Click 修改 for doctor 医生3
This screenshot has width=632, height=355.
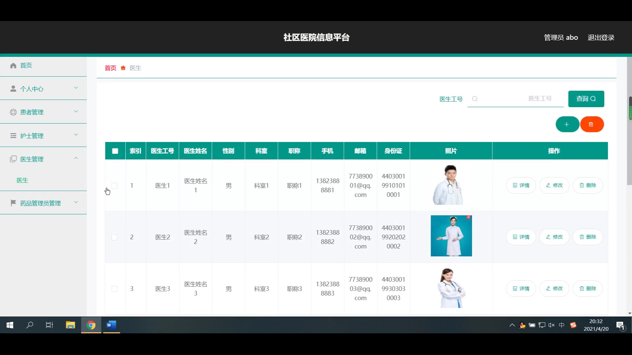554,289
